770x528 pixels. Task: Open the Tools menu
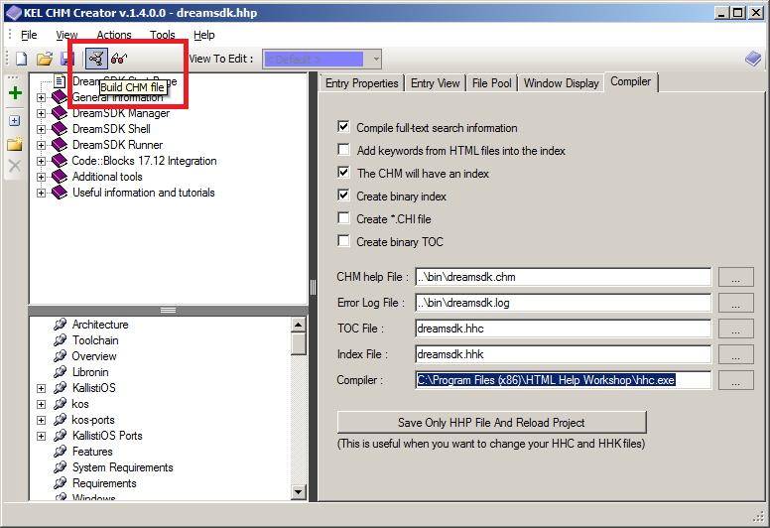163,35
